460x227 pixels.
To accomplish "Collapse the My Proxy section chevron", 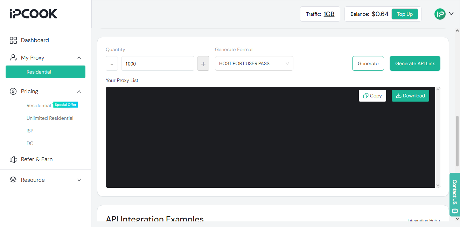I will coord(79,58).
